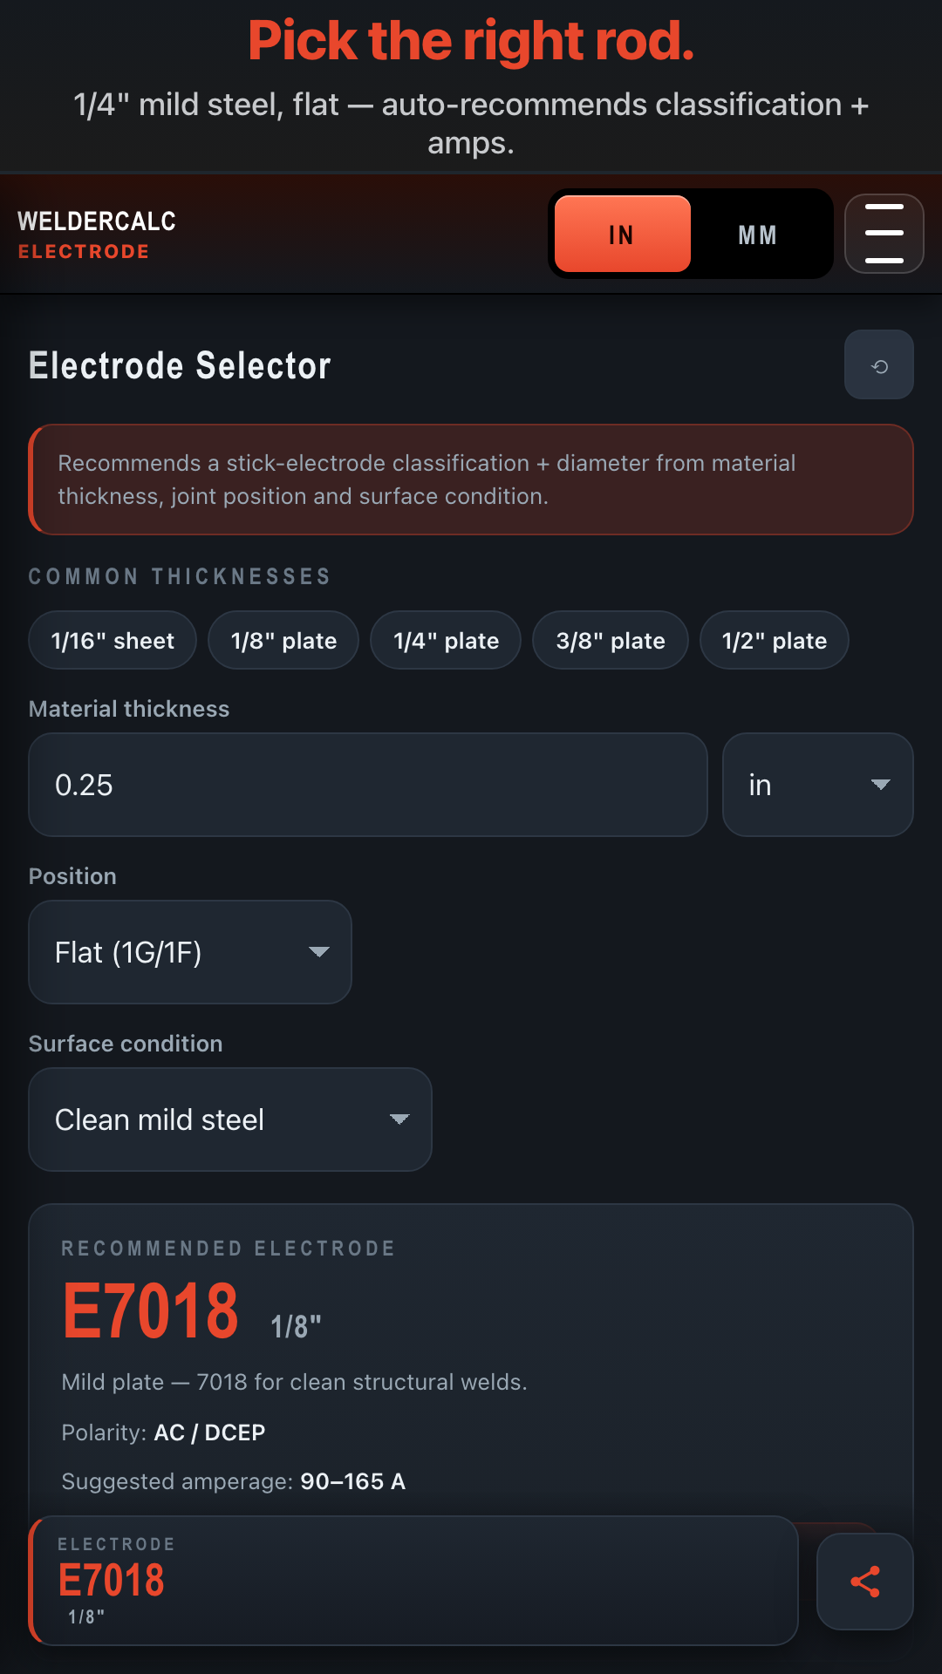The height and width of the screenshot is (1674, 942).
Task: Choose the 1/8" plate preset
Action: (x=283, y=641)
